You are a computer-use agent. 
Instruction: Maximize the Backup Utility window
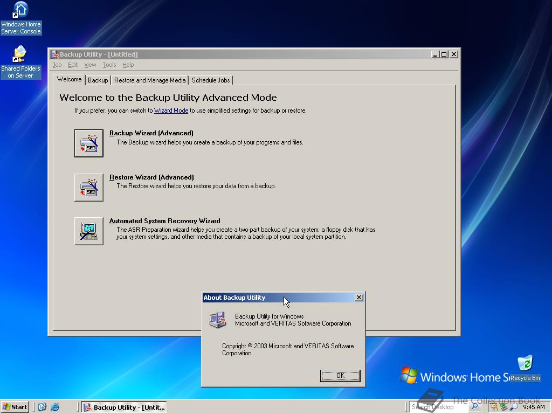click(x=444, y=54)
